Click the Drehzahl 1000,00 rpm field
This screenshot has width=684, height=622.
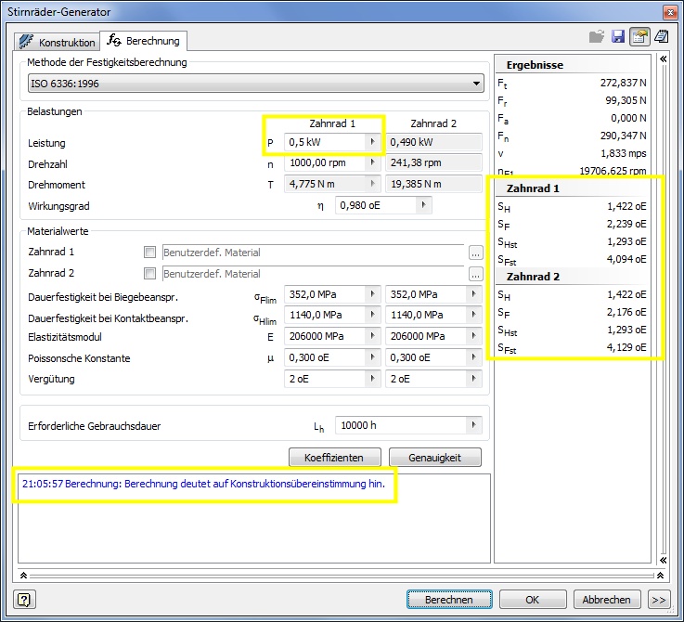(325, 162)
